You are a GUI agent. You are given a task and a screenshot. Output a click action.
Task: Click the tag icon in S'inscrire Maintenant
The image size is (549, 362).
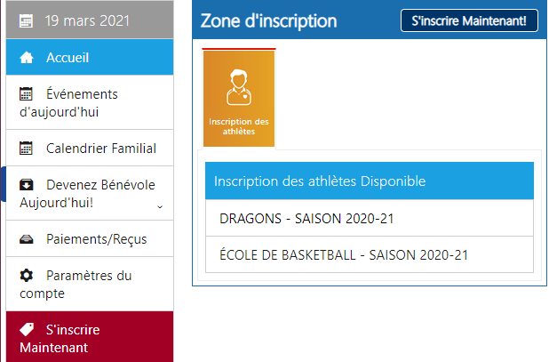(x=27, y=329)
